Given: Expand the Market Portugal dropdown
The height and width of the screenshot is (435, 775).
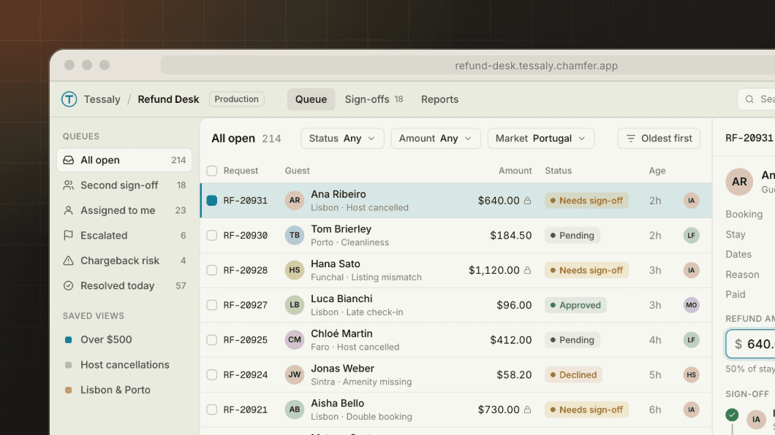Looking at the screenshot, I should click(541, 139).
